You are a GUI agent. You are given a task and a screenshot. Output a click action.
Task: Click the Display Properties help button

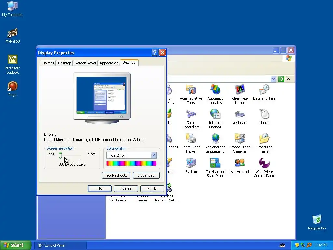pos(155,52)
